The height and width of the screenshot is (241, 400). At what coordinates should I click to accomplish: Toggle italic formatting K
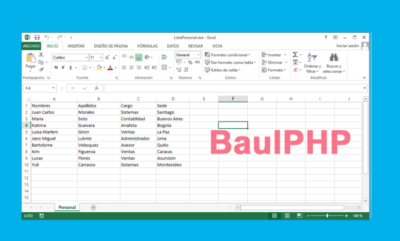pos(63,68)
